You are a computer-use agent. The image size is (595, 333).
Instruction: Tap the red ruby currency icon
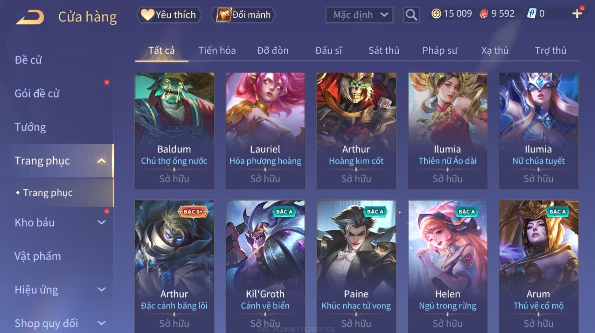point(484,14)
